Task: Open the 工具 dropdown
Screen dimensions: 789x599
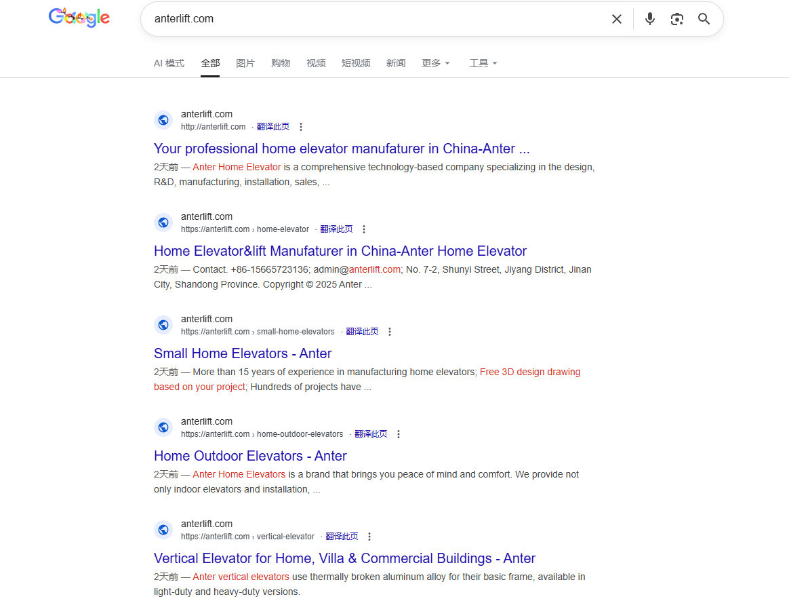Action: coord(483,63)
